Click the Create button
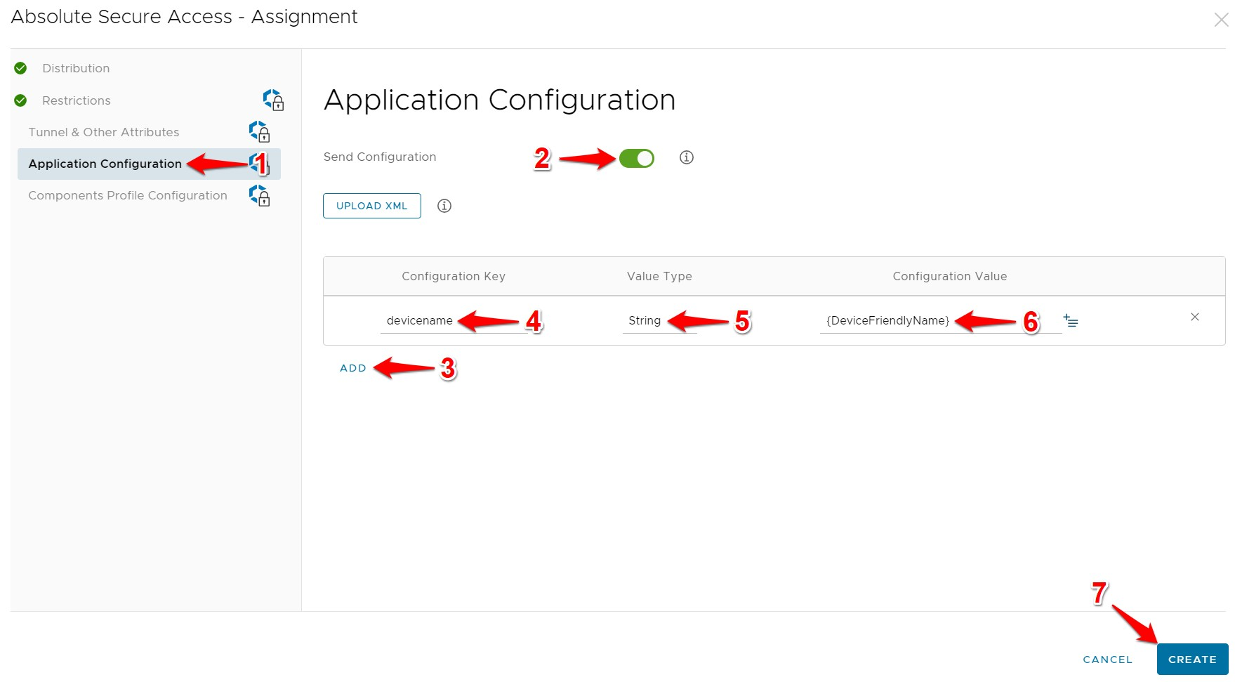1235x682 pixels. [1192, 660]
